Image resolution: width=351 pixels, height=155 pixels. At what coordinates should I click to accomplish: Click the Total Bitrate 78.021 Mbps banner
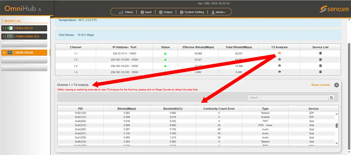point(198,35)
